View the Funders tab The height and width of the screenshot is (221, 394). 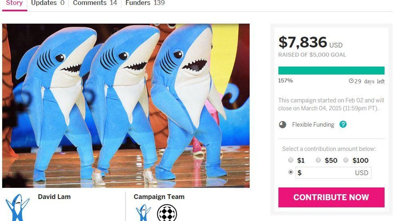click(x=145, y=3)
